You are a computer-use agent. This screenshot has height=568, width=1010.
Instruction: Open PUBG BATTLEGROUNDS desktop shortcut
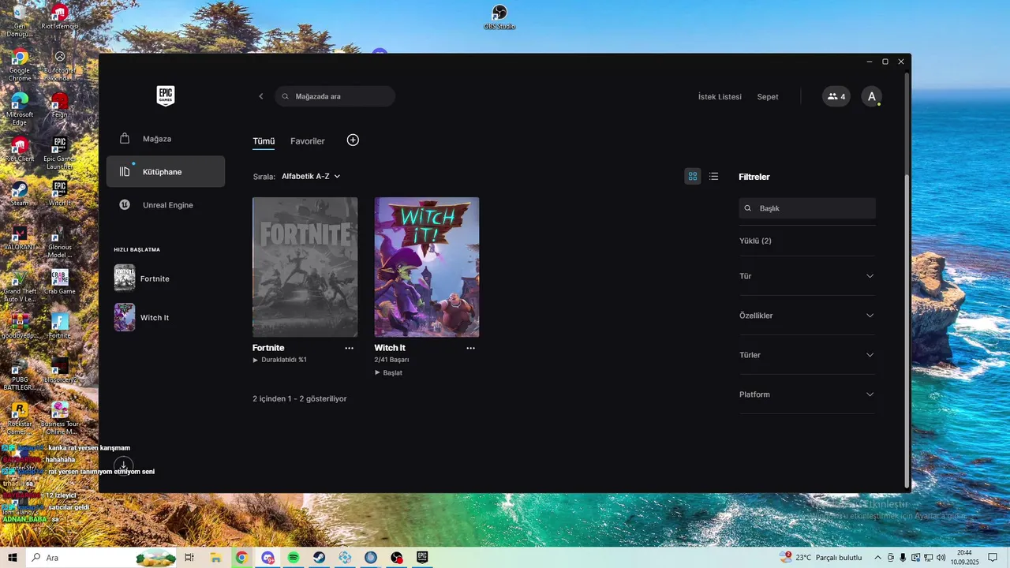20,376
